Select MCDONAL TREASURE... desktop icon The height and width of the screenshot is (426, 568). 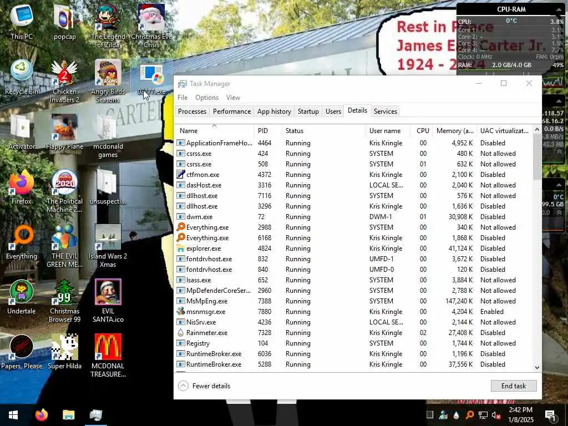[x=108, y=357]
